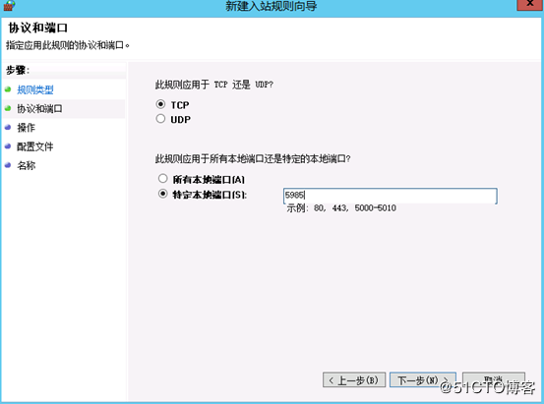Select the TCP radio button
The width and height of the screenshot is (544, 404).
coord(160,104)
